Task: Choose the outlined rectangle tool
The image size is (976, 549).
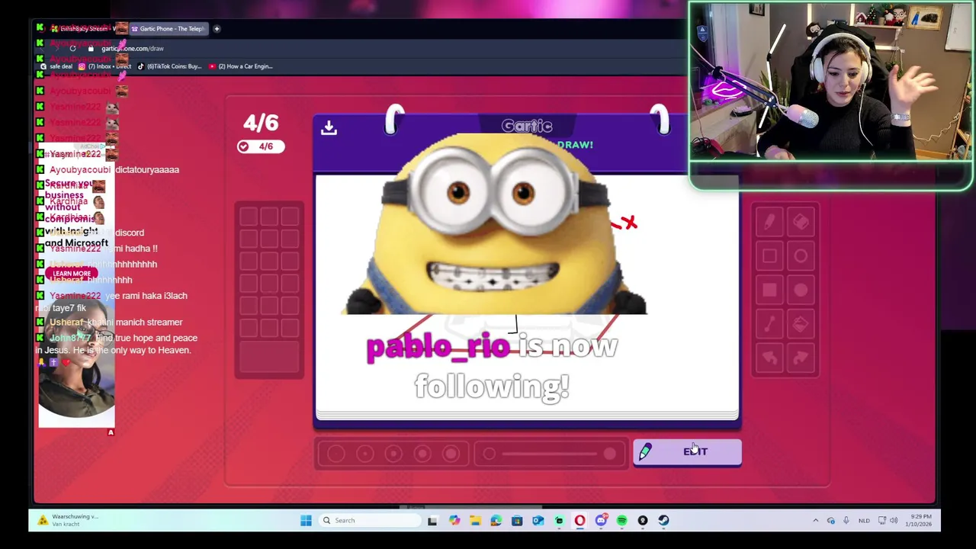Action: click(x=769, y=256)
